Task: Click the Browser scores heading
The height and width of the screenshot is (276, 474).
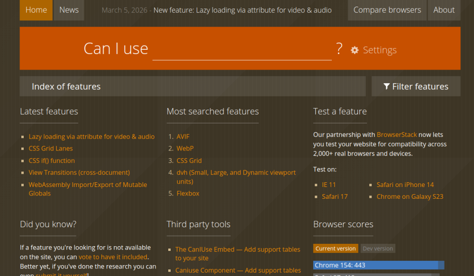Action: pos(343,224)
